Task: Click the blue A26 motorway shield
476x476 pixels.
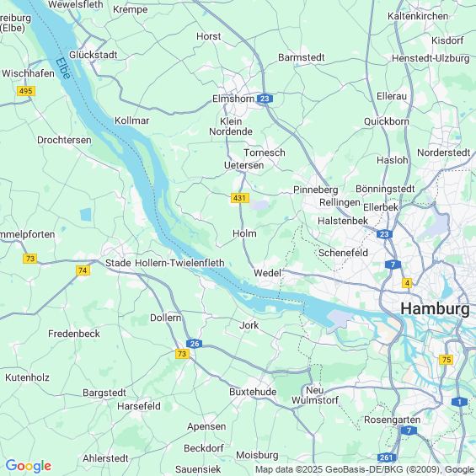Action: point(195,344)
